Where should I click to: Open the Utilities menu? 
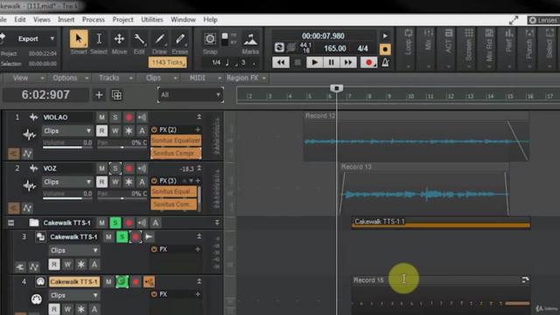pyautogui.click(x=151, y=19)
